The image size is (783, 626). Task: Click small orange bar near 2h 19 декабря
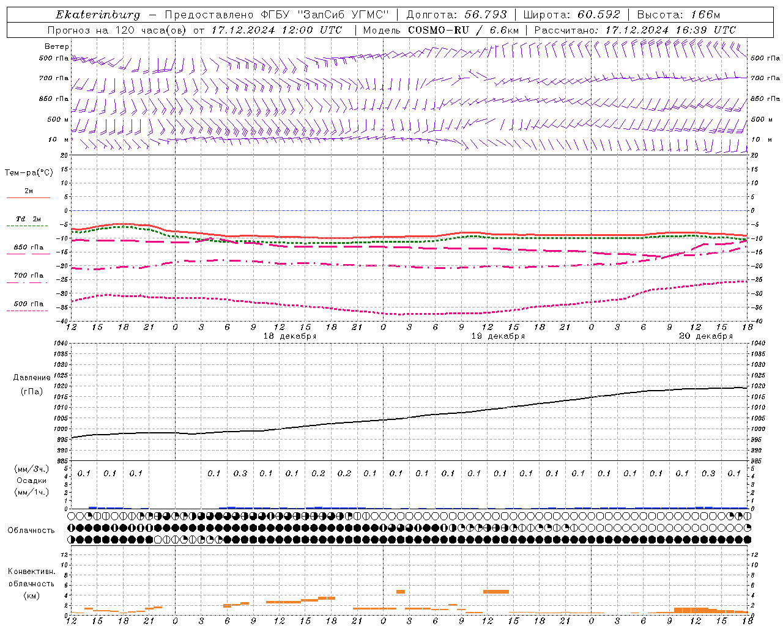(x=401, y=592)
